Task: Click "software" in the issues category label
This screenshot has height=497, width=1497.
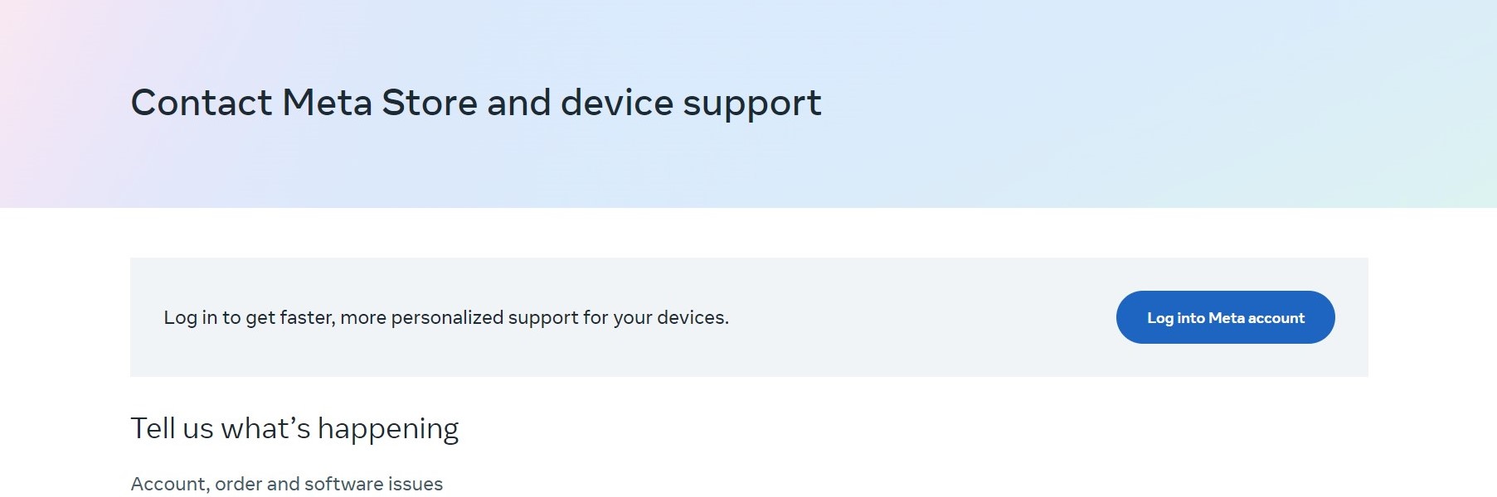Action: pos(343,484)
